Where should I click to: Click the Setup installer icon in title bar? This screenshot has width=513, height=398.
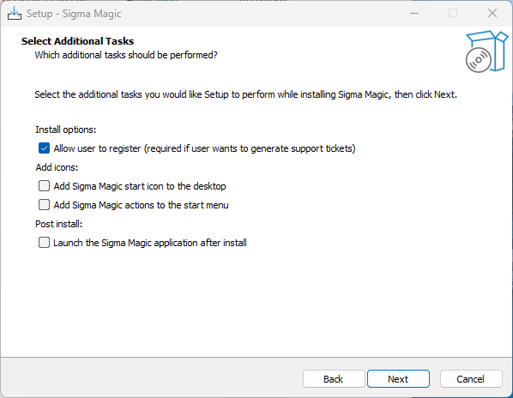[15, 14]
